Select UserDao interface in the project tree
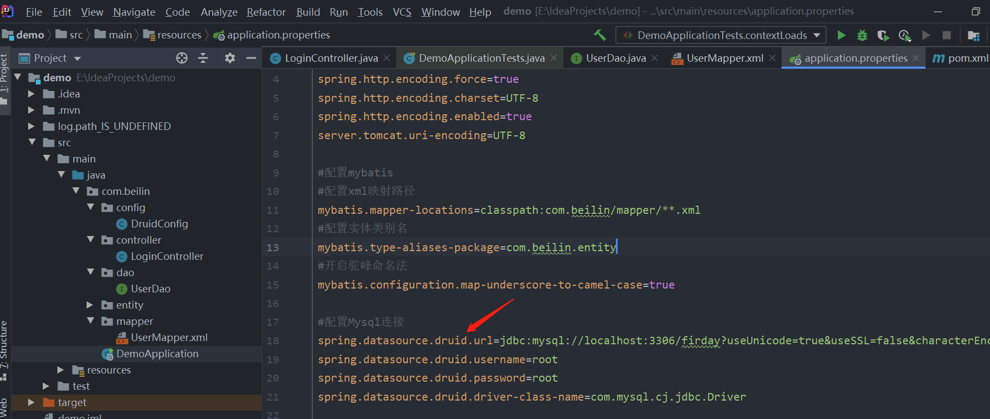 click(143, 289)
